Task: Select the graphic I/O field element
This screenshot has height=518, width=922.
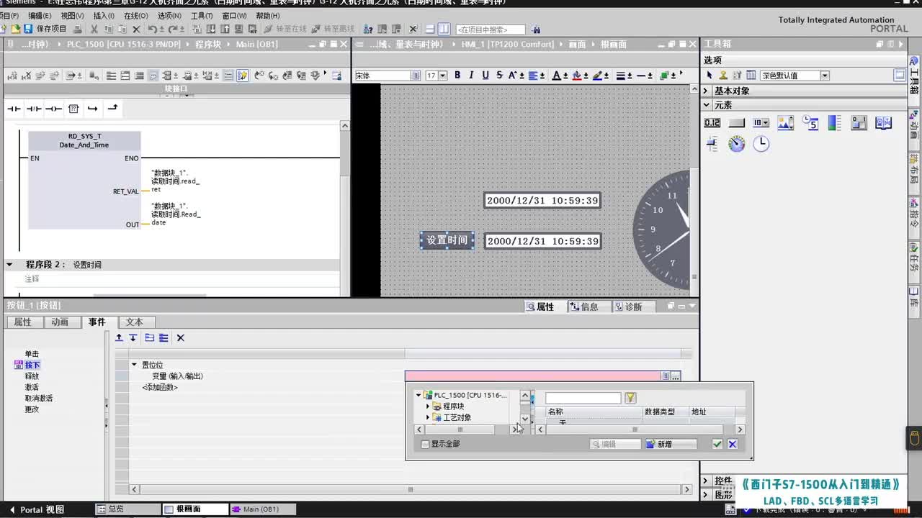Action: 785,123
